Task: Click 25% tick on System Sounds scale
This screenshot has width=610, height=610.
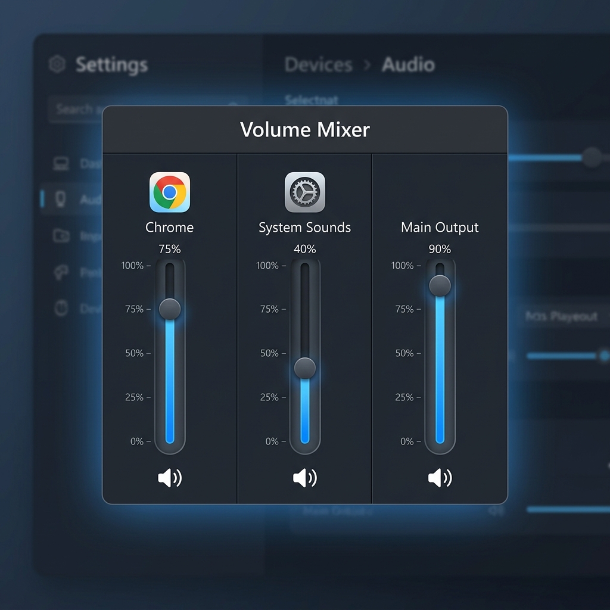Action: pos(273,397)
